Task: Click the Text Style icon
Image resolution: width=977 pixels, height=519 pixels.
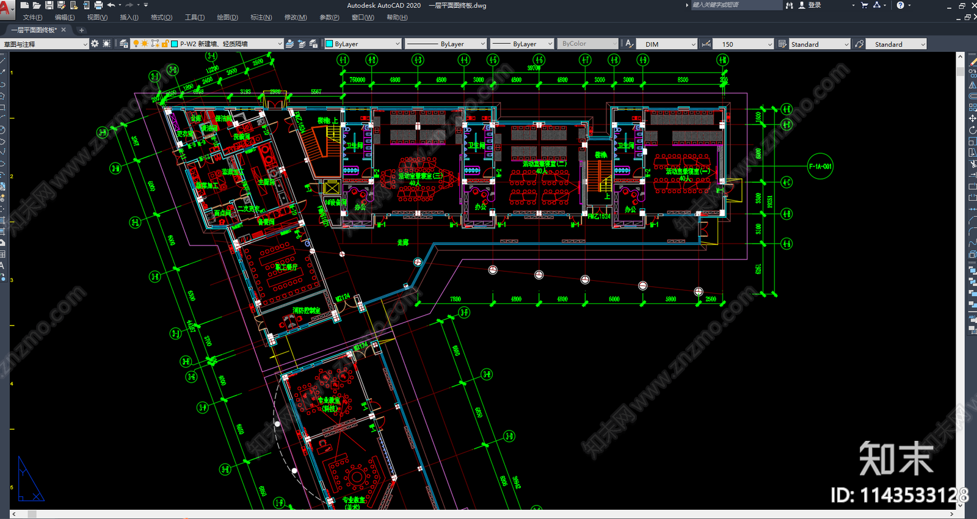Action: [630, 44]
